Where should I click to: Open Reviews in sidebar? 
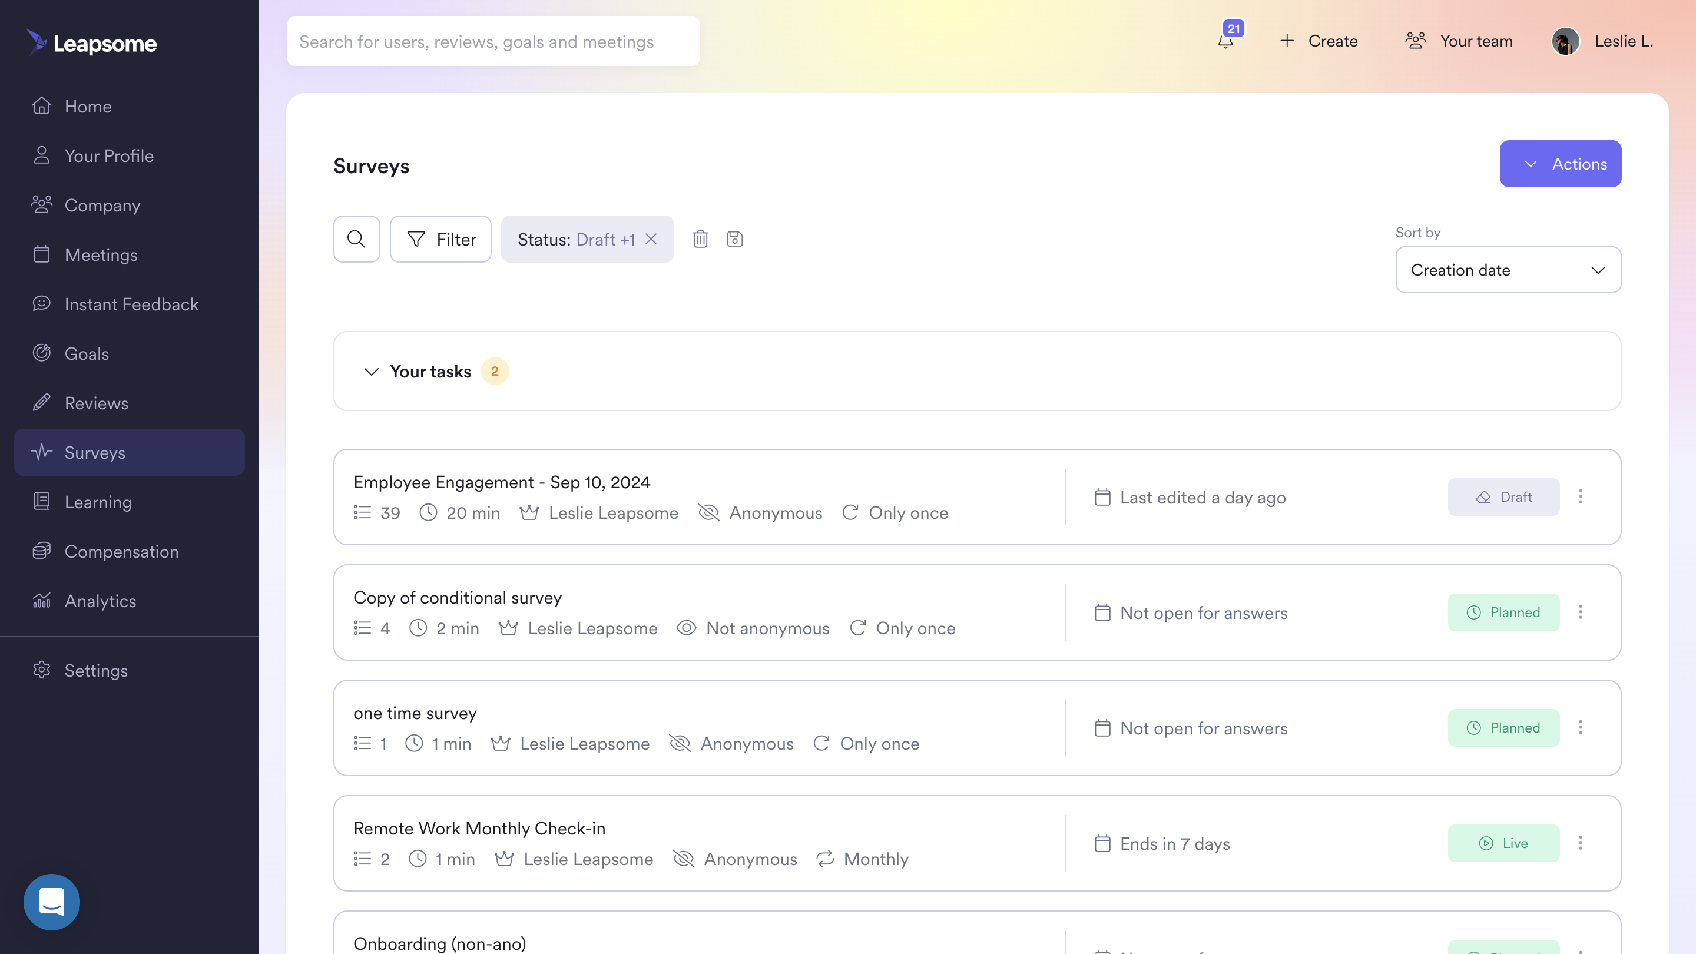tap(130, 403)
